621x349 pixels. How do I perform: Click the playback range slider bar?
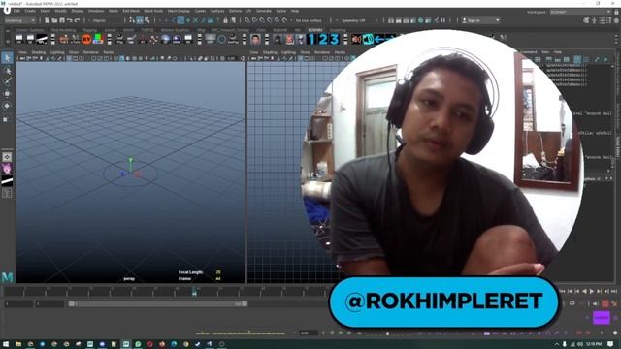(157, 303)
